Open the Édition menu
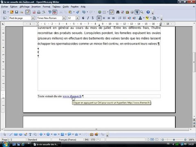The height and width of the screenshot is (147, 196). tap(14, 7)
